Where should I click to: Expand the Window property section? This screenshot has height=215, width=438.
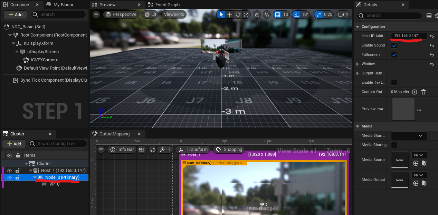click(x=358, y=64)
